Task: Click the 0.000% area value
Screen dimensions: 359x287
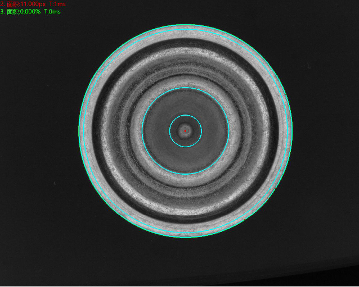Action: coord(29,11)
